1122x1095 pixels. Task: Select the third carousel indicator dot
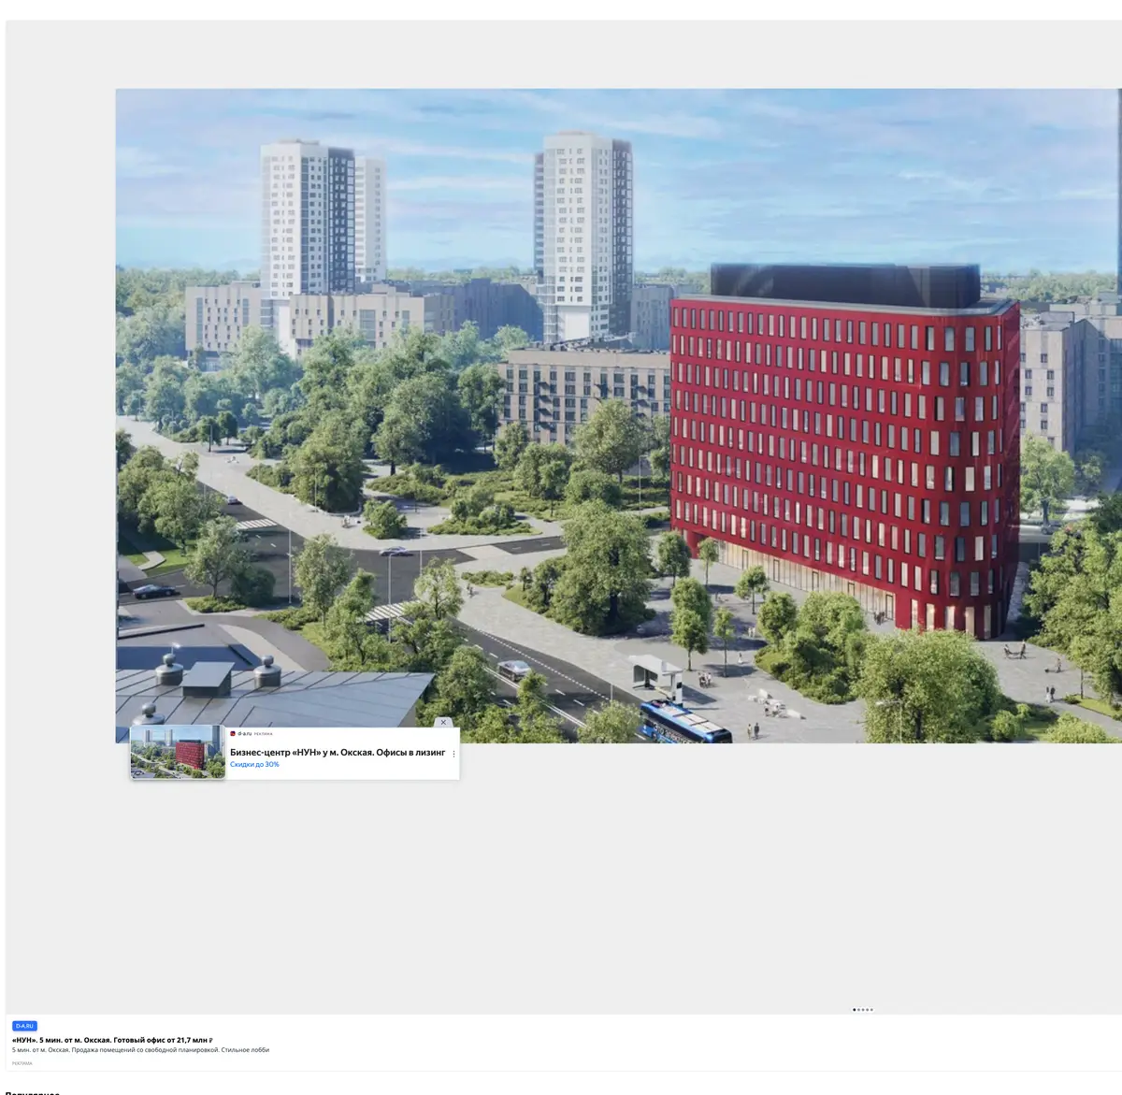863,1010
